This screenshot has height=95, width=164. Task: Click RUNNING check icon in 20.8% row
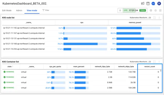coord(4,88)
